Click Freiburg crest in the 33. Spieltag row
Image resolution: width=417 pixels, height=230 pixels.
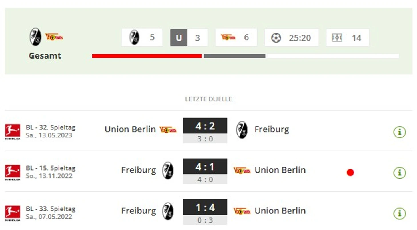click(168, 211)
